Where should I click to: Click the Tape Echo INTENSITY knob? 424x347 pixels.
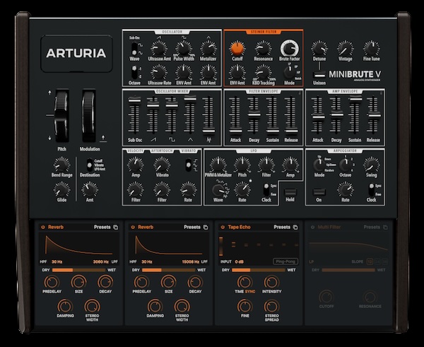pyautogui.click(x=271, y=282)
